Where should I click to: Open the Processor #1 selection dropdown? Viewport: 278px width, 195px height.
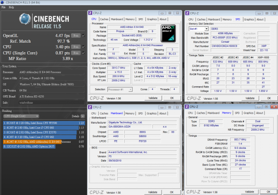pyautogui.click(x=120, y=90)
